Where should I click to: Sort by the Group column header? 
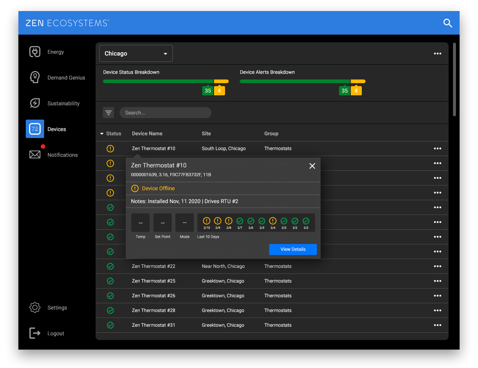pyautogui.click(x=271, y=134)
